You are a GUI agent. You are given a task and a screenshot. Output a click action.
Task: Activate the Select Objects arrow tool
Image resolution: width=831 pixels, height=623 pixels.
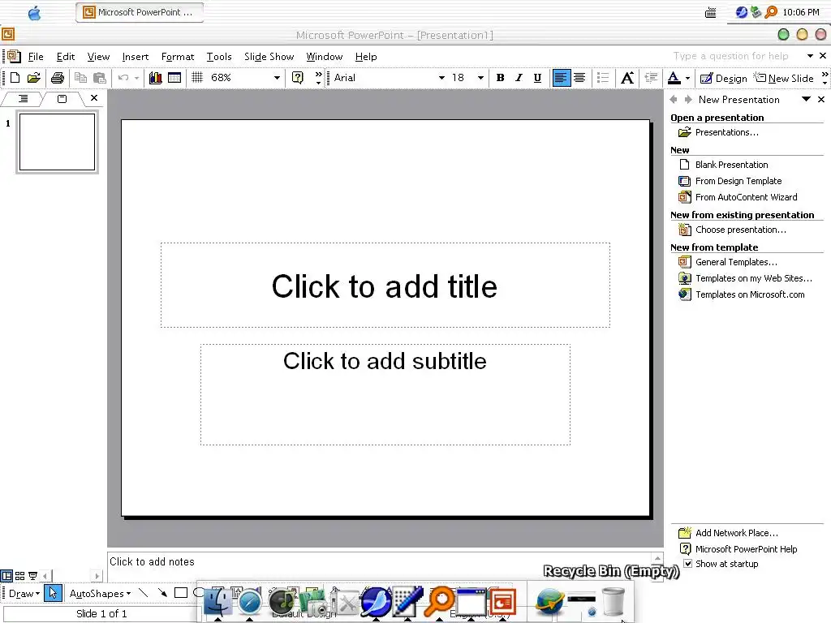(53, 593)
